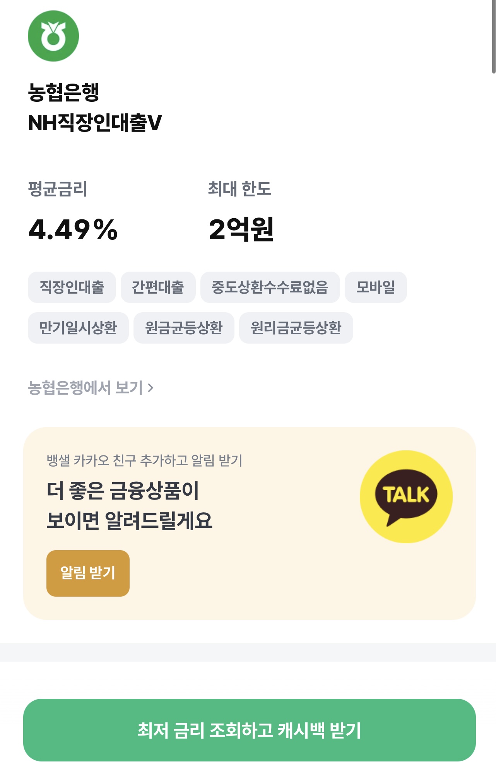
Task: Toggle the 원리금균등상환 repayment option
Action: coord(296,327)
